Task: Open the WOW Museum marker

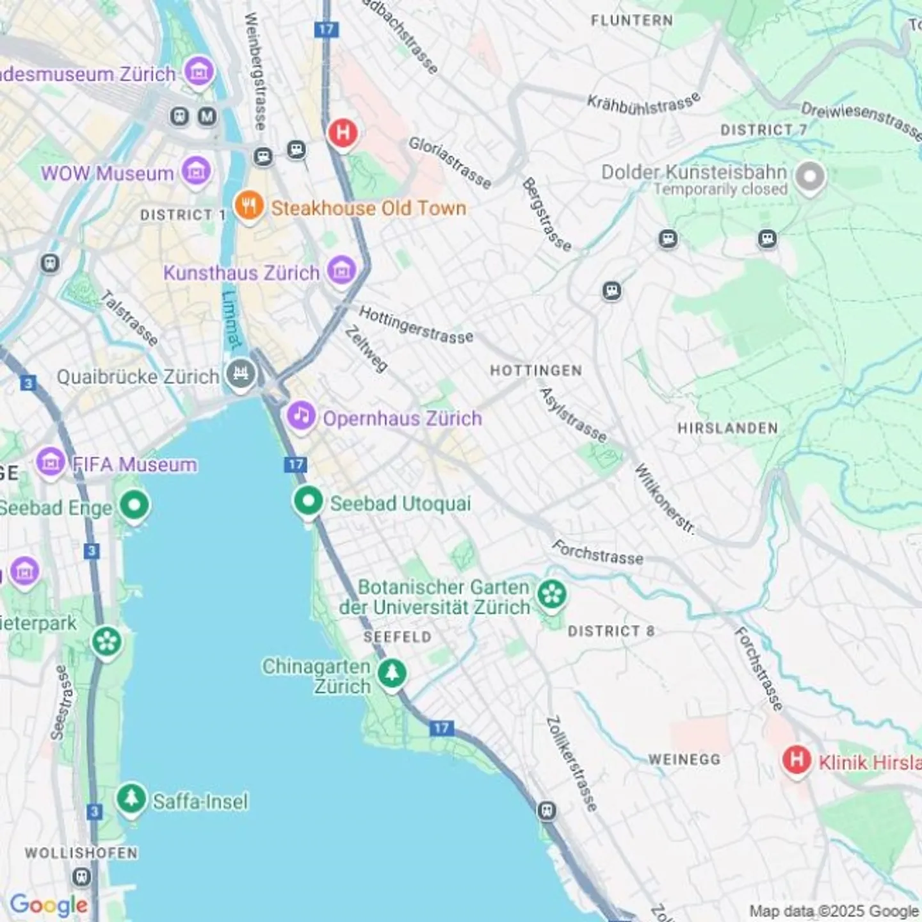Action: click(x=196, y=172)
